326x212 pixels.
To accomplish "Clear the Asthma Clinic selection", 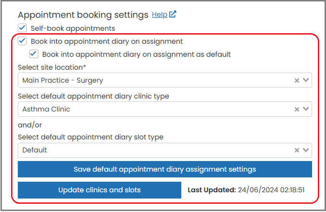I will click(x=297, y=109).
